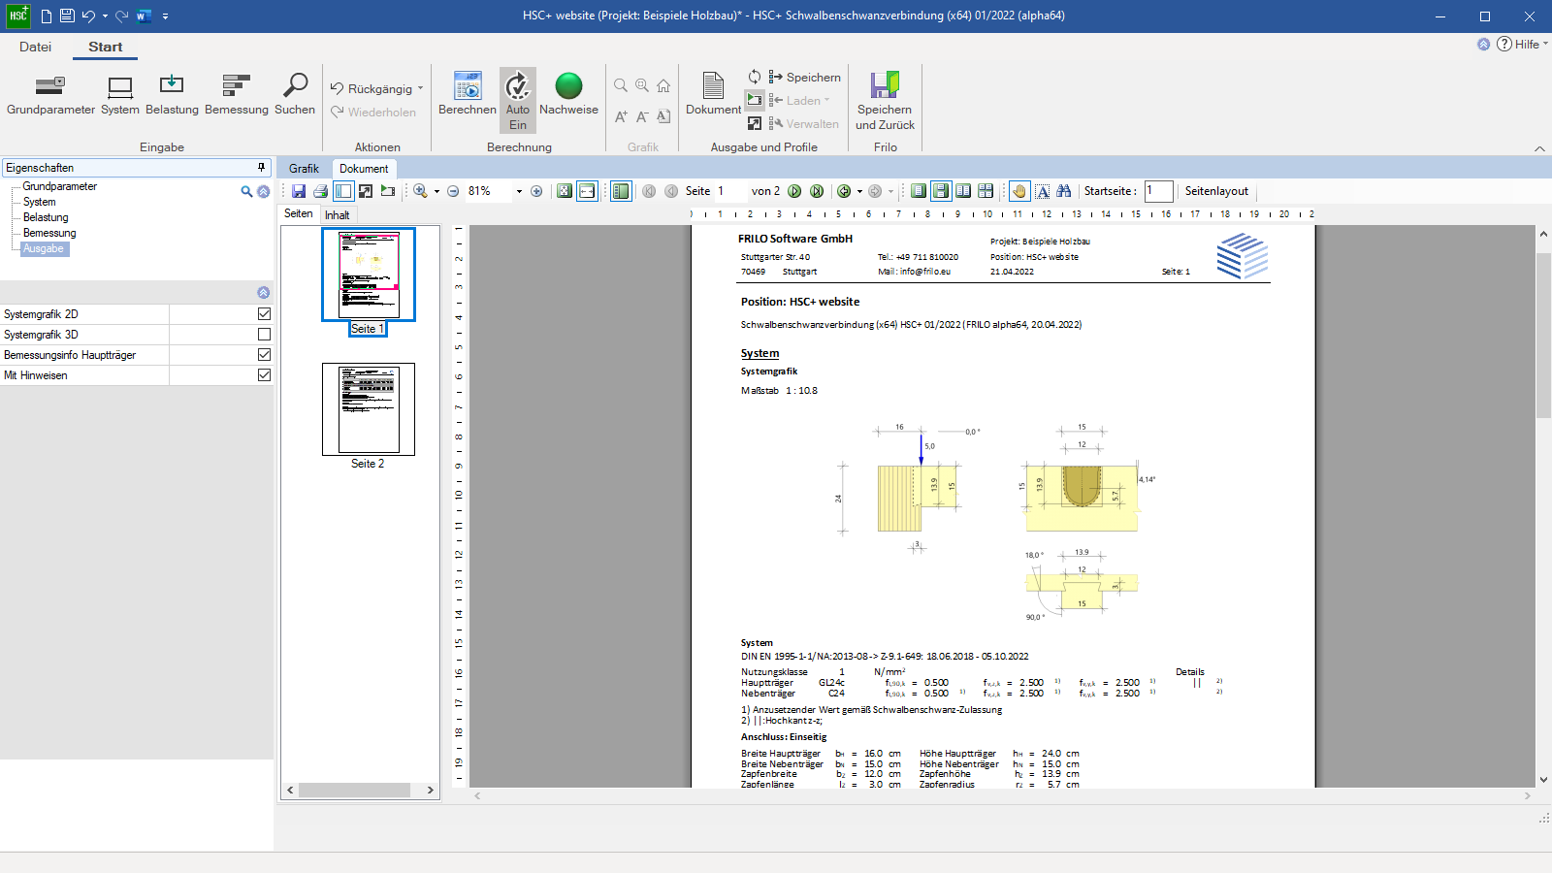Click Speichern und Zurück
This screenshot has height=873, width=1552.
885,101
